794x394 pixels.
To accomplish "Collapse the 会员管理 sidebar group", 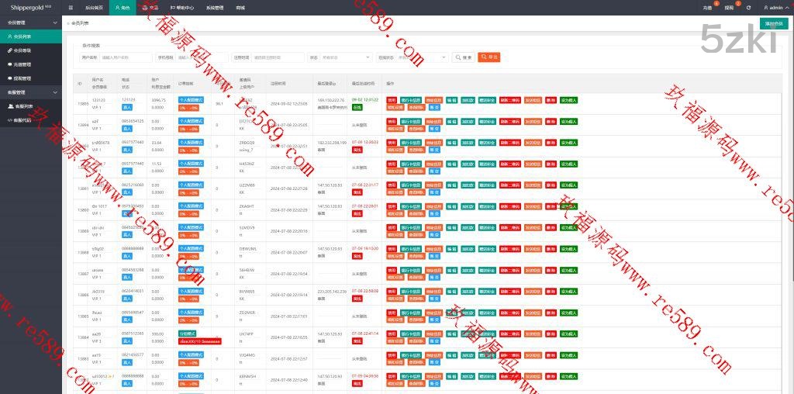I will (31, 22).
